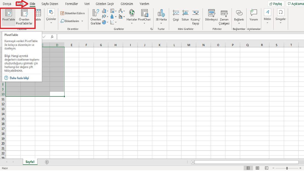Insert a Çizgi sparkline
304x171 pixels.
(x=176, y=16)
